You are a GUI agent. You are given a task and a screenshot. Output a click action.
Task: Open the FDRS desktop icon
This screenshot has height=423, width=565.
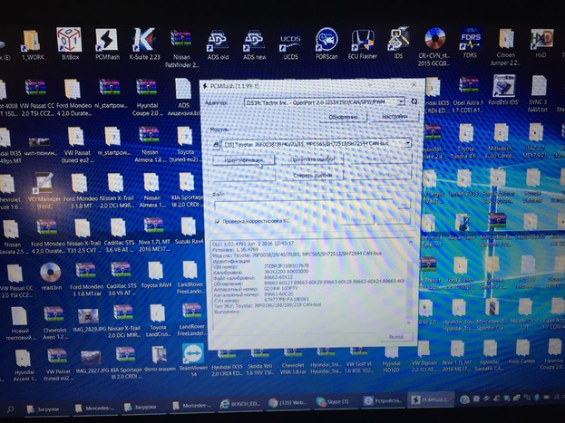coord(470,41)
